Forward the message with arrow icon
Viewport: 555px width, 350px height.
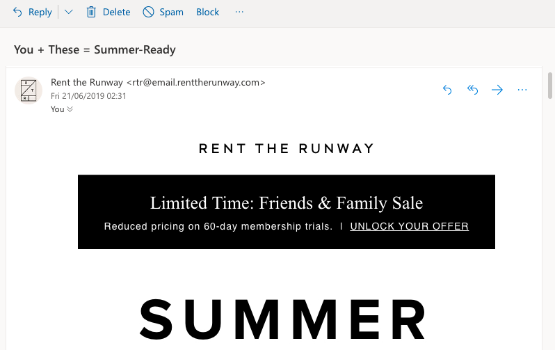pyautogui.click(x=497, y=90)
